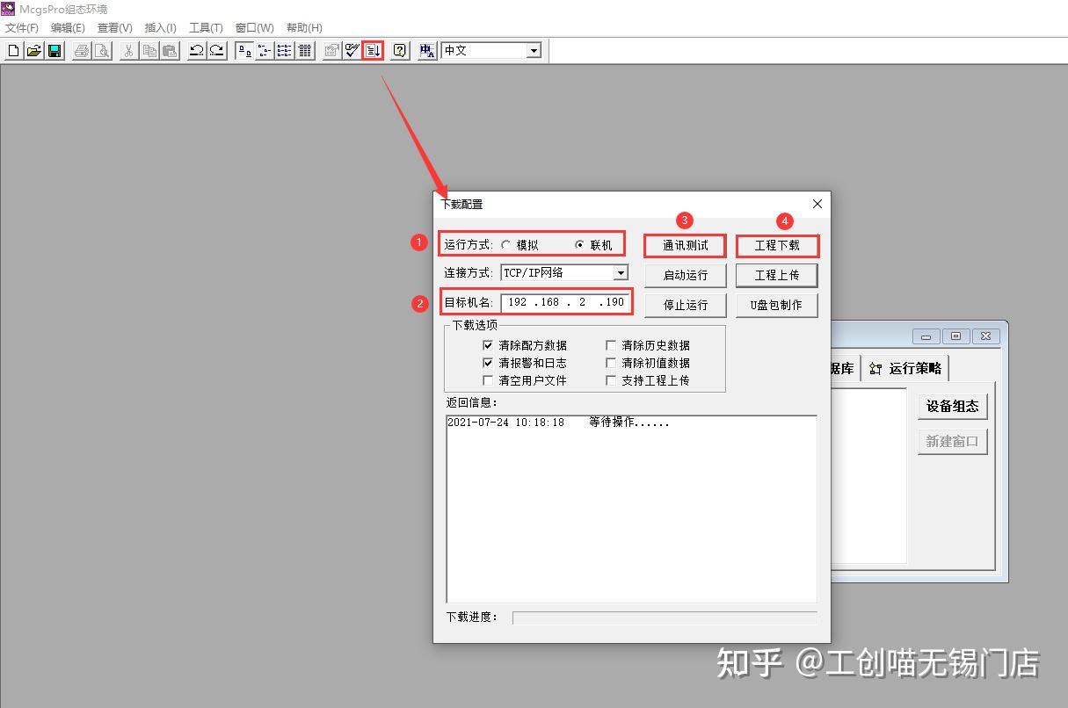Open a project with the folder toolbar icon
Viewport: 1068px width, 708px height.
[x=34, y=50]
